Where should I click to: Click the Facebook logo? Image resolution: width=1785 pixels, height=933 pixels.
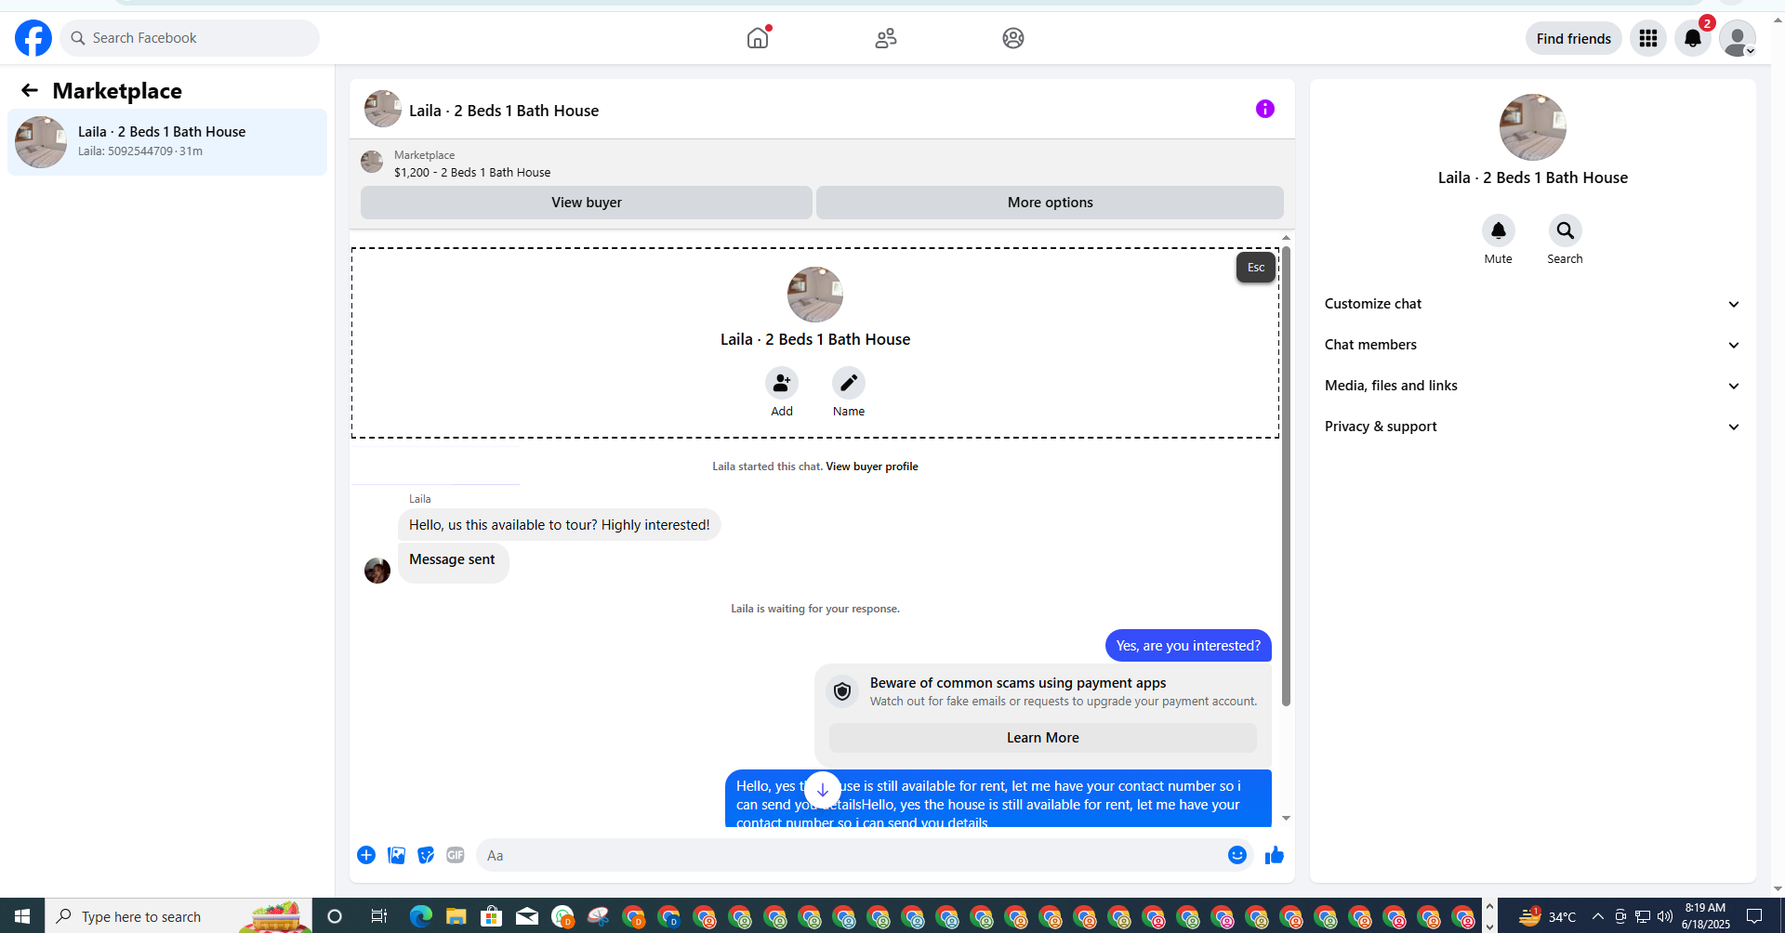33,38
